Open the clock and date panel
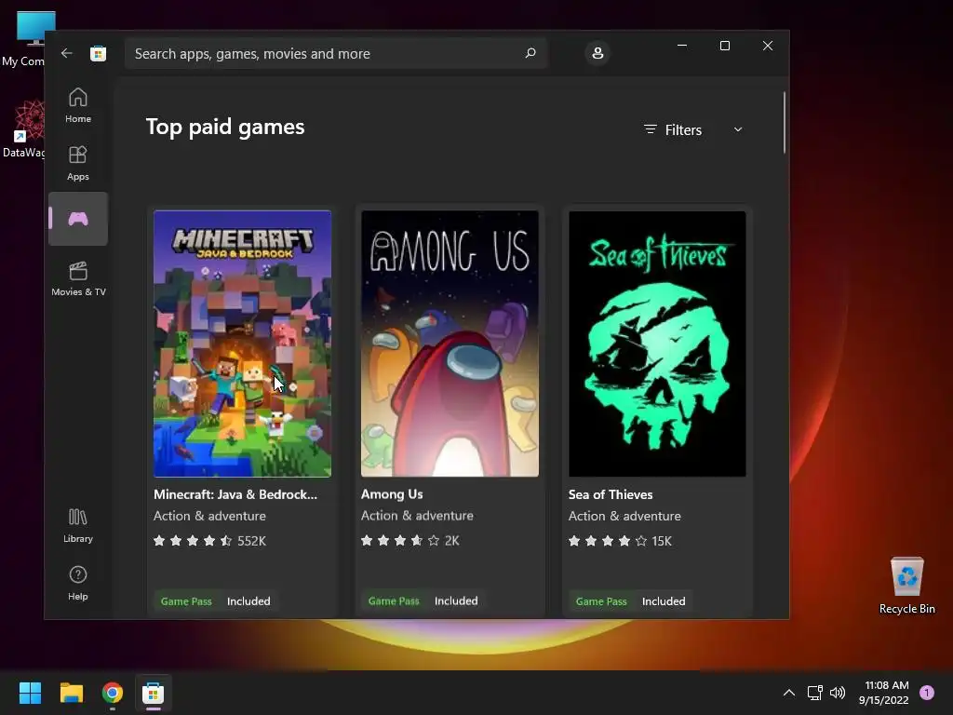 (x=884, y=693)
